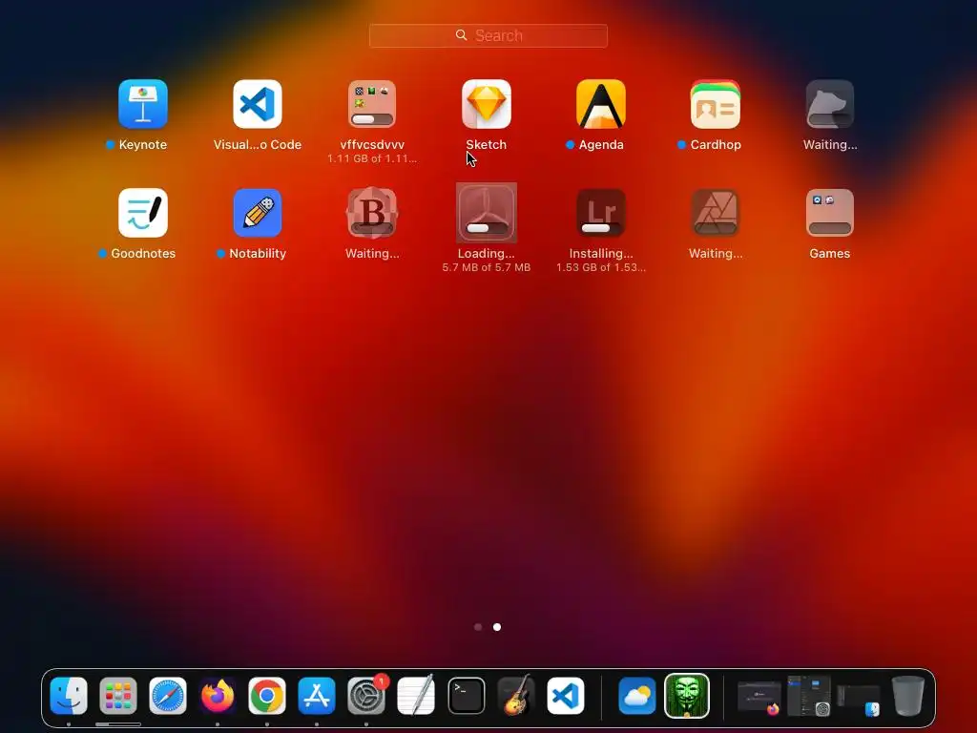Open GarageBand from the Dock
This screenshot has width=977, height=733.
click(516, 696)
